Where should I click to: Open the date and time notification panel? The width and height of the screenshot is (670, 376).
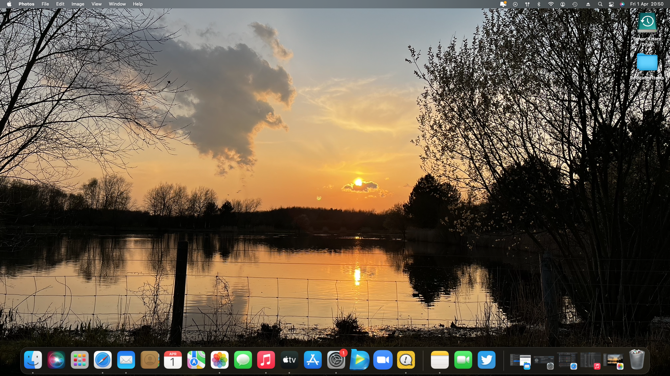647,4
